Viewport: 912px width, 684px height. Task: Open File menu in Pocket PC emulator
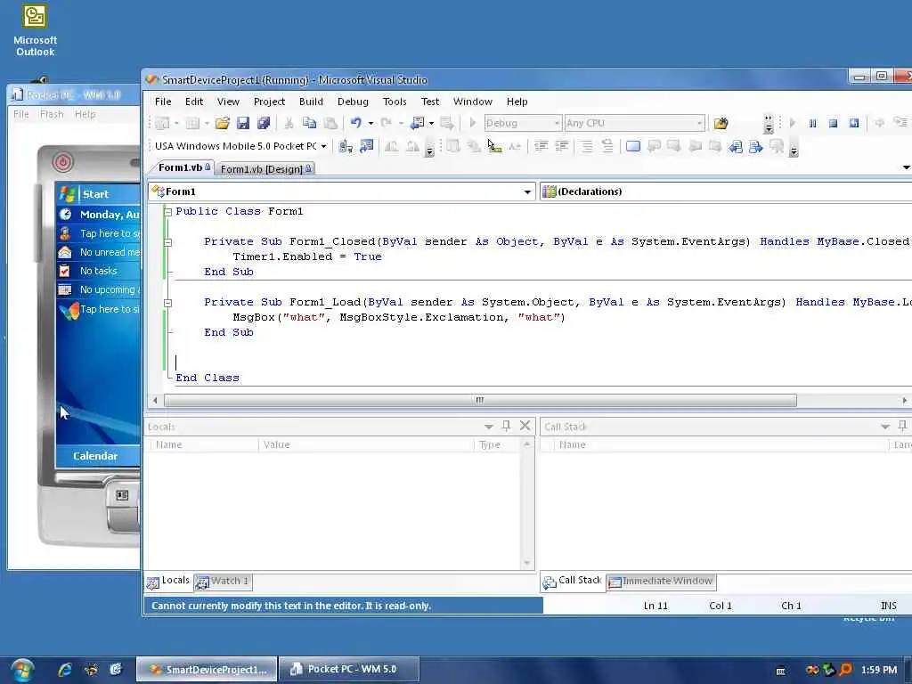(x=21, y=114)
